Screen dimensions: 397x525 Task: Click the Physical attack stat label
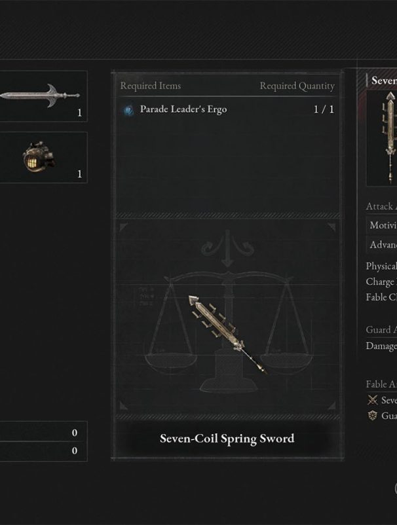[x=381, y=266]
